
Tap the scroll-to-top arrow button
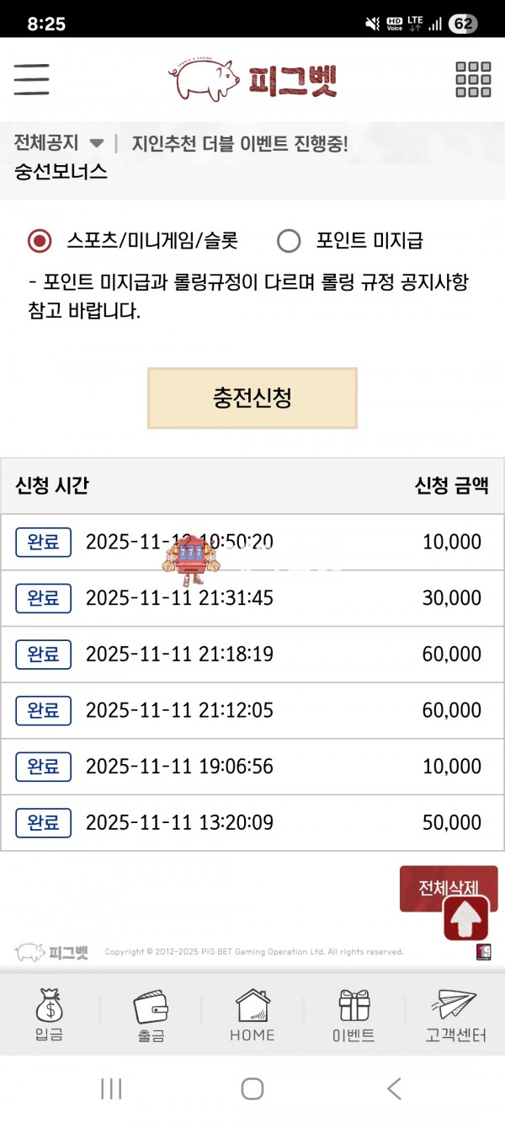click(x=466, y=918)
